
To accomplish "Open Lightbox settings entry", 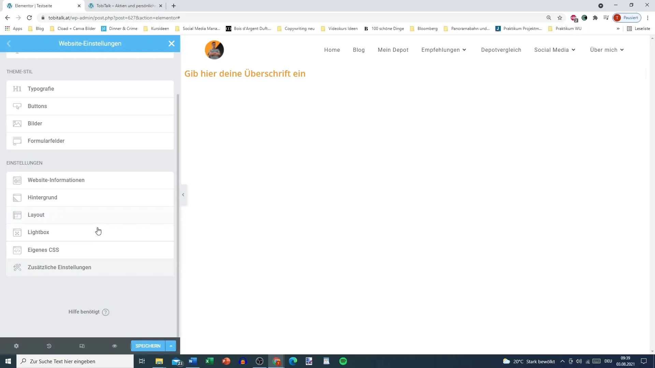I will click(90, 232).
